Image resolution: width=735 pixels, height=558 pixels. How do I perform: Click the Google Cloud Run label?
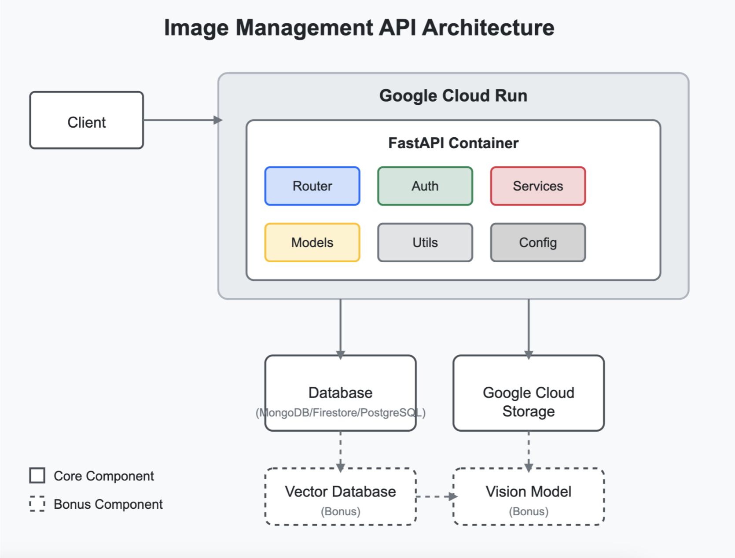pos(453,95)
